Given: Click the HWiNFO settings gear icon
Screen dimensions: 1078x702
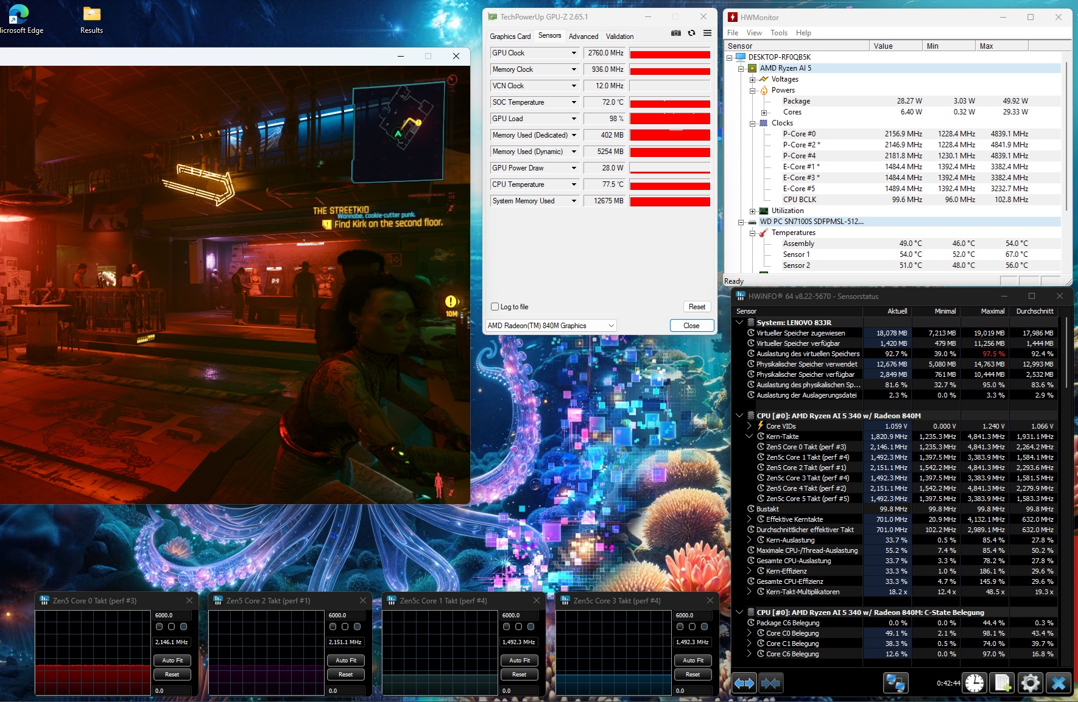Looking at the screenshot, I should (1030, 683).
